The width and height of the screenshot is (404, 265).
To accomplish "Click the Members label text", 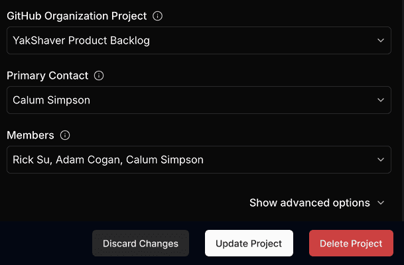I will [x=31, y=135].
